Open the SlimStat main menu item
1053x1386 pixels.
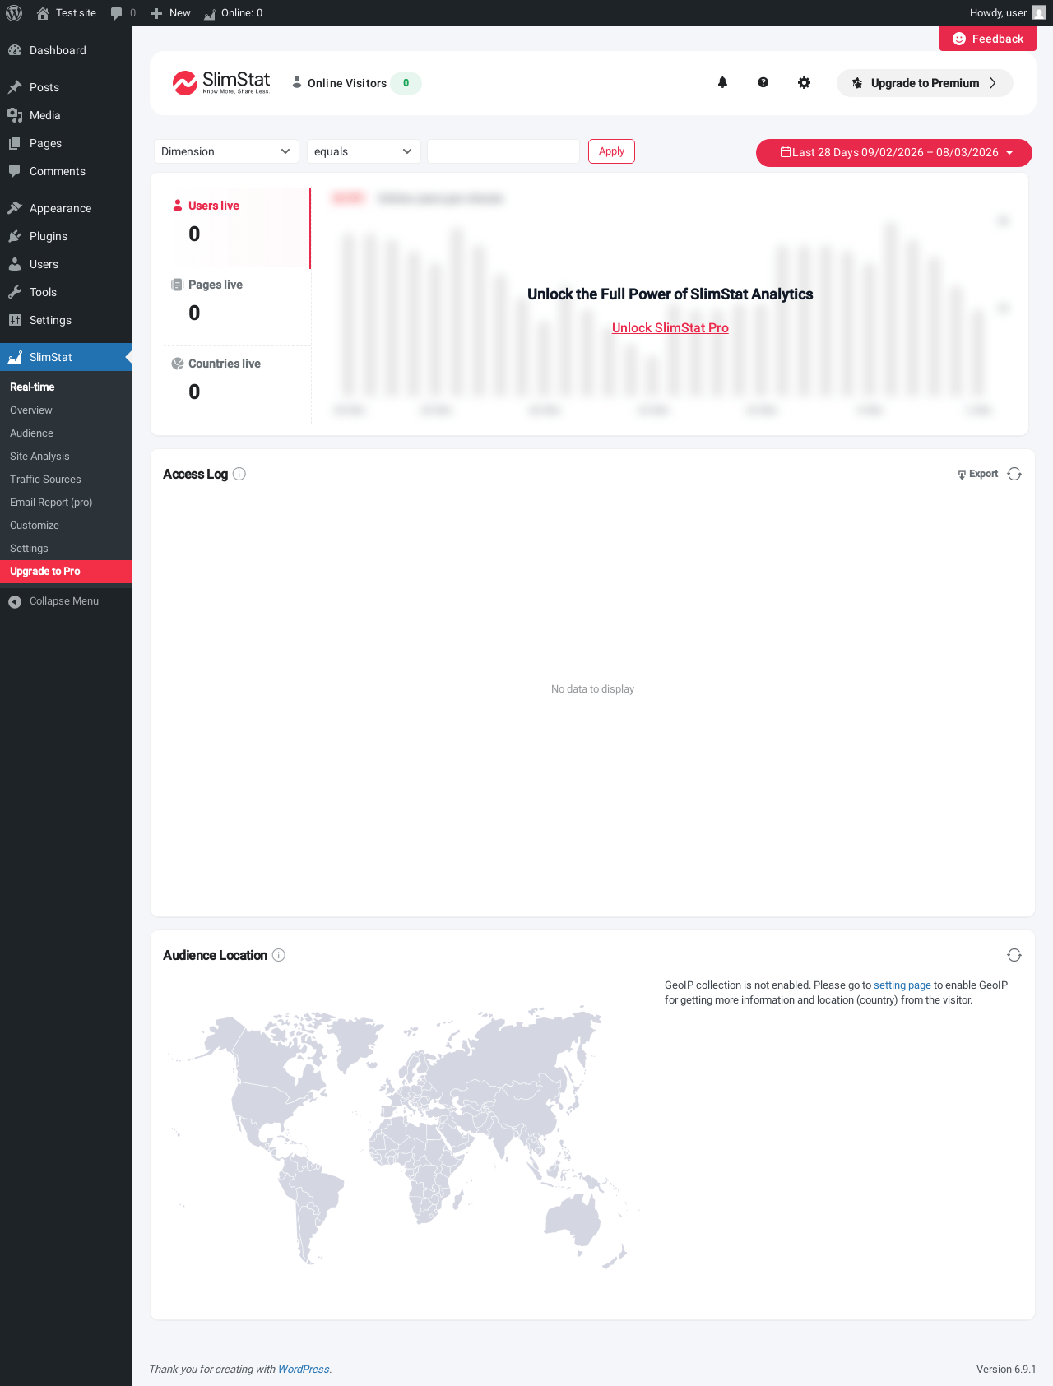[x=66, y=357]
